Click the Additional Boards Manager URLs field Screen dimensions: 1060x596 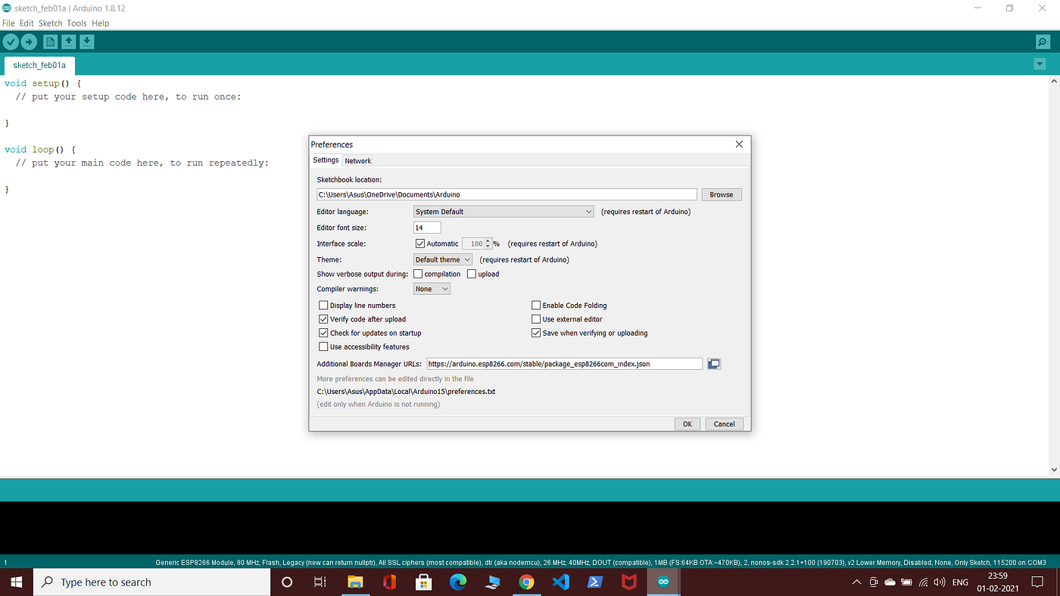565,364
